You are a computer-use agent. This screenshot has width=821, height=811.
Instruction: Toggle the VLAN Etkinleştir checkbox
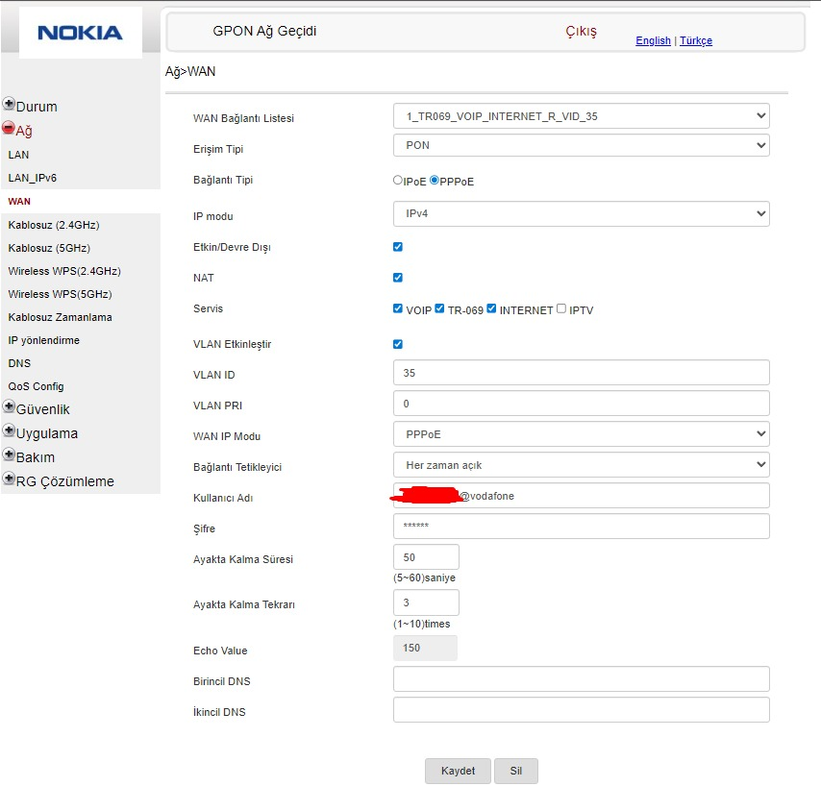point(398,344)
